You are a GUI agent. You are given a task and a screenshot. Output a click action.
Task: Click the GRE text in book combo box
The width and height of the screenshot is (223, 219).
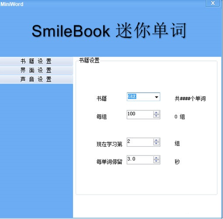click(132, 96)
